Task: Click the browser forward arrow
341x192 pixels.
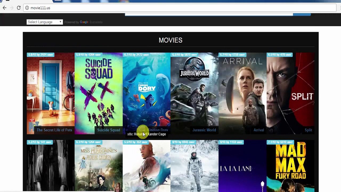Action: [x=11, y=8]
